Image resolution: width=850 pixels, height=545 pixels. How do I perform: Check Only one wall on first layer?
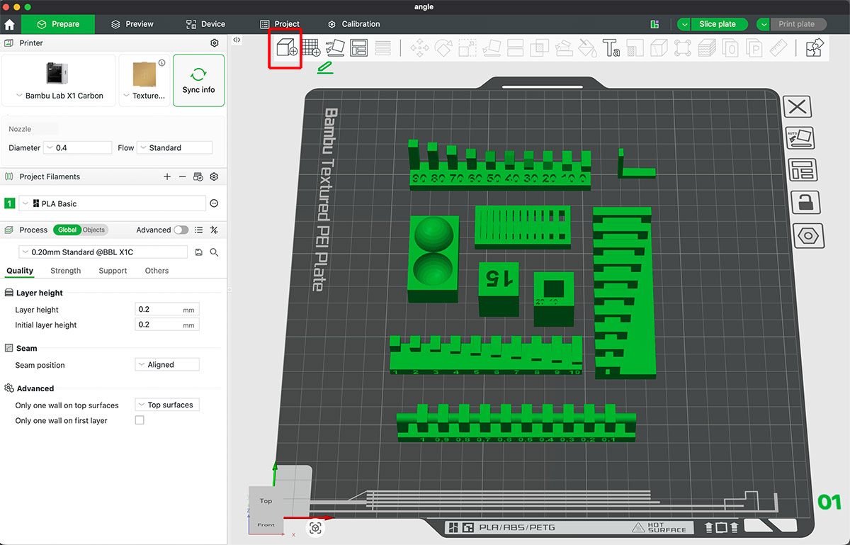pos(140,420)
